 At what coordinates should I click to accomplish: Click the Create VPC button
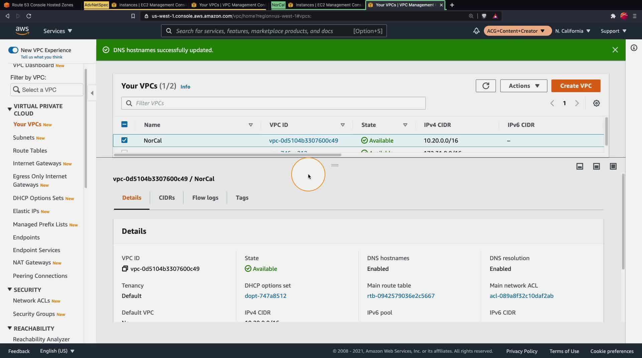pyautogui.click(x=575, y=86)
